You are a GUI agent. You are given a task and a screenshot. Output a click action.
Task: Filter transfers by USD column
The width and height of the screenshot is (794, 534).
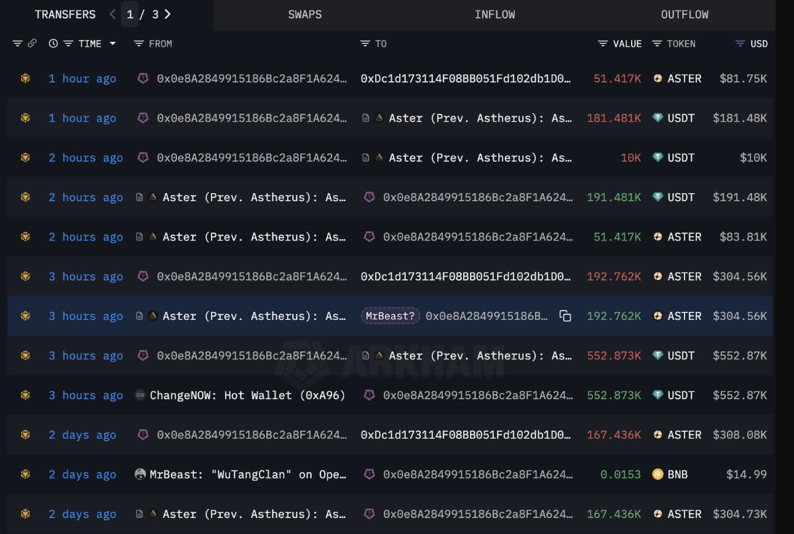pyautogui.click(x=740, y=44)
